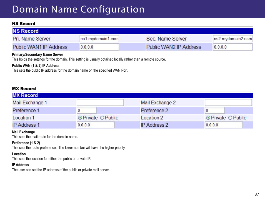The image size is (265, 205).
Task: Choose Private for Location 2
Action: pyautogui.click(x=208, y=118)
